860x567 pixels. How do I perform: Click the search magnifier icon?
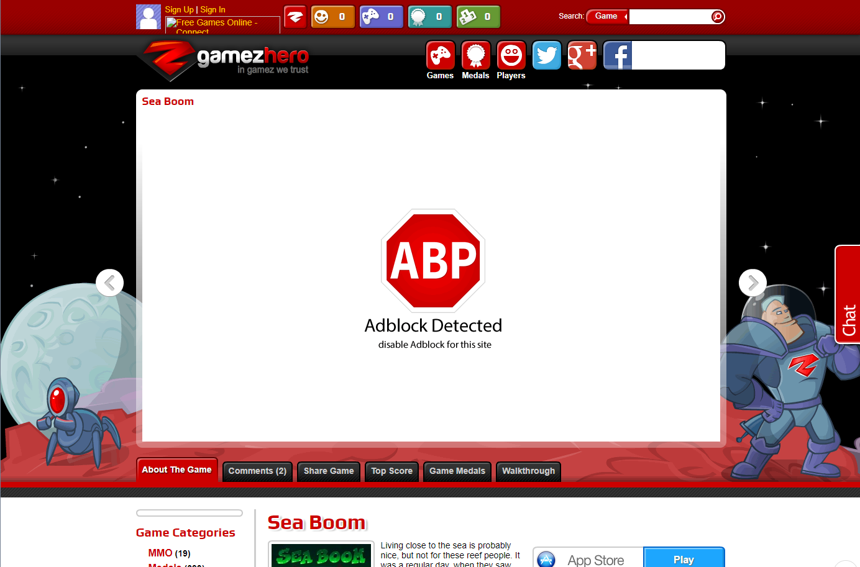pos(718,17)
